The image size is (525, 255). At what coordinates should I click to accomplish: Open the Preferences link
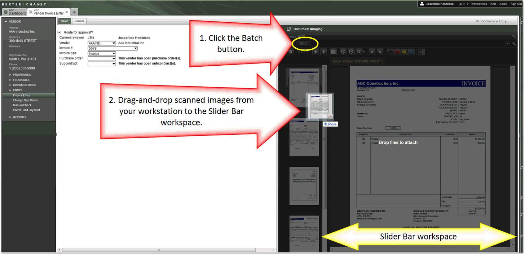click(479, 4)
